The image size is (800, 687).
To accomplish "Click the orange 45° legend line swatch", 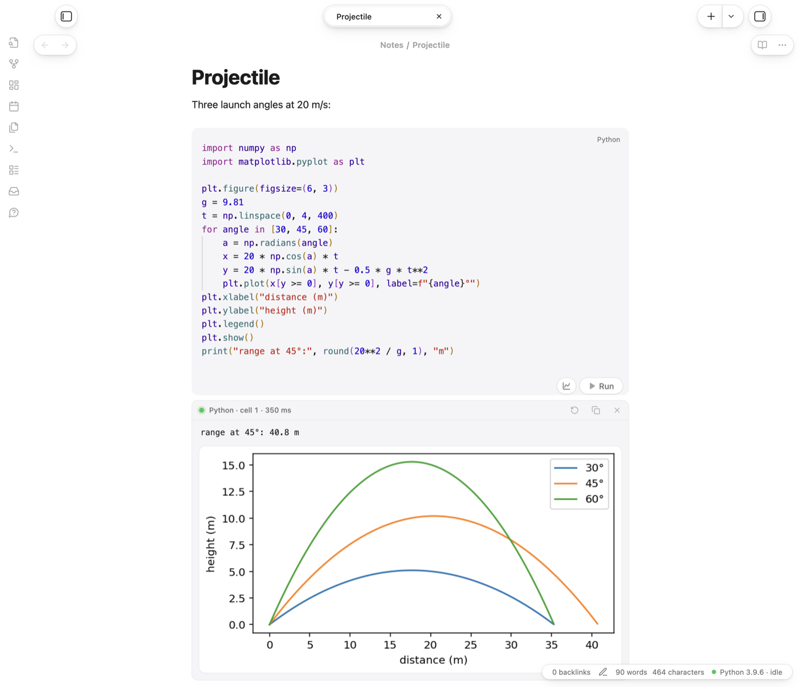I will click(566, 483).
